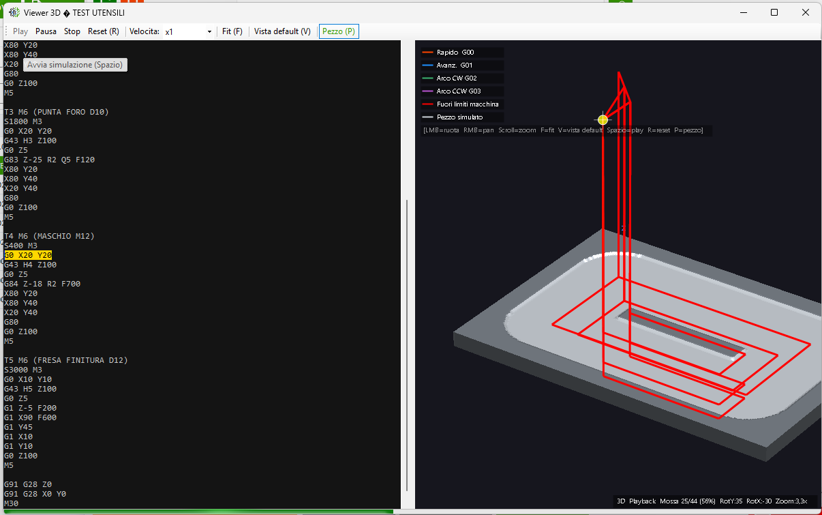
Task: Click the toolbar grip handle
Action: (5, 31)
